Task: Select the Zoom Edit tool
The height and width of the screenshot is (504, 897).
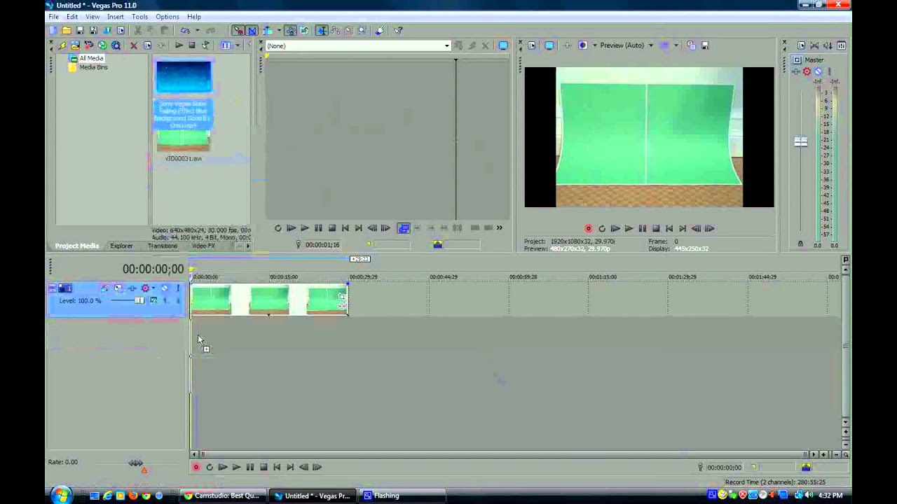Action: click(x=362, y=30)
